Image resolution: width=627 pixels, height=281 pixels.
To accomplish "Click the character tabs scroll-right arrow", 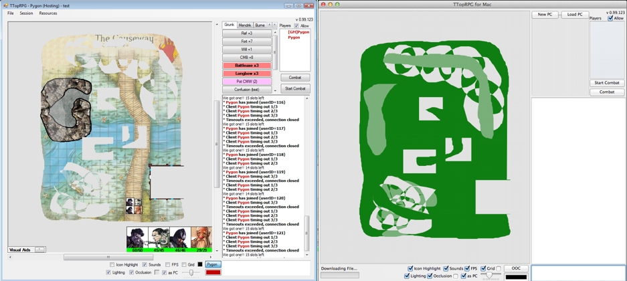I will pos(275,25).
